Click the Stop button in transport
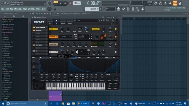Screen dimensions: 189x106 click(x=65, y=3)
